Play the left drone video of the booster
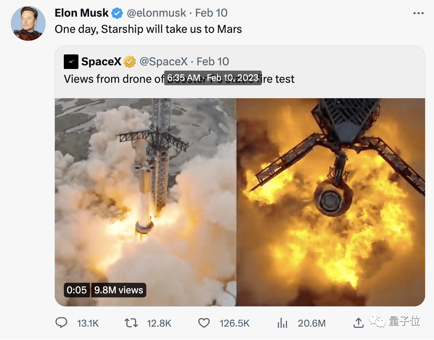434x340 pixels. (x=145, y=202)
